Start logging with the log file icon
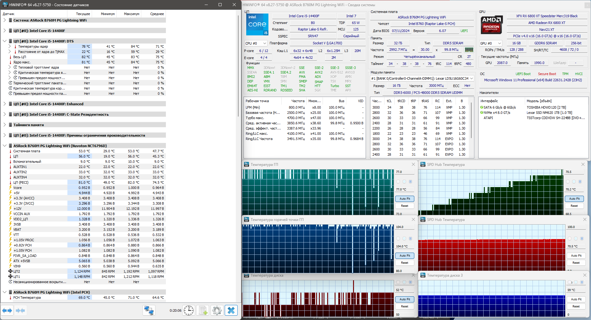Image resolution: width=591 pixels, height=320 pixels. [x=203, y=310]
